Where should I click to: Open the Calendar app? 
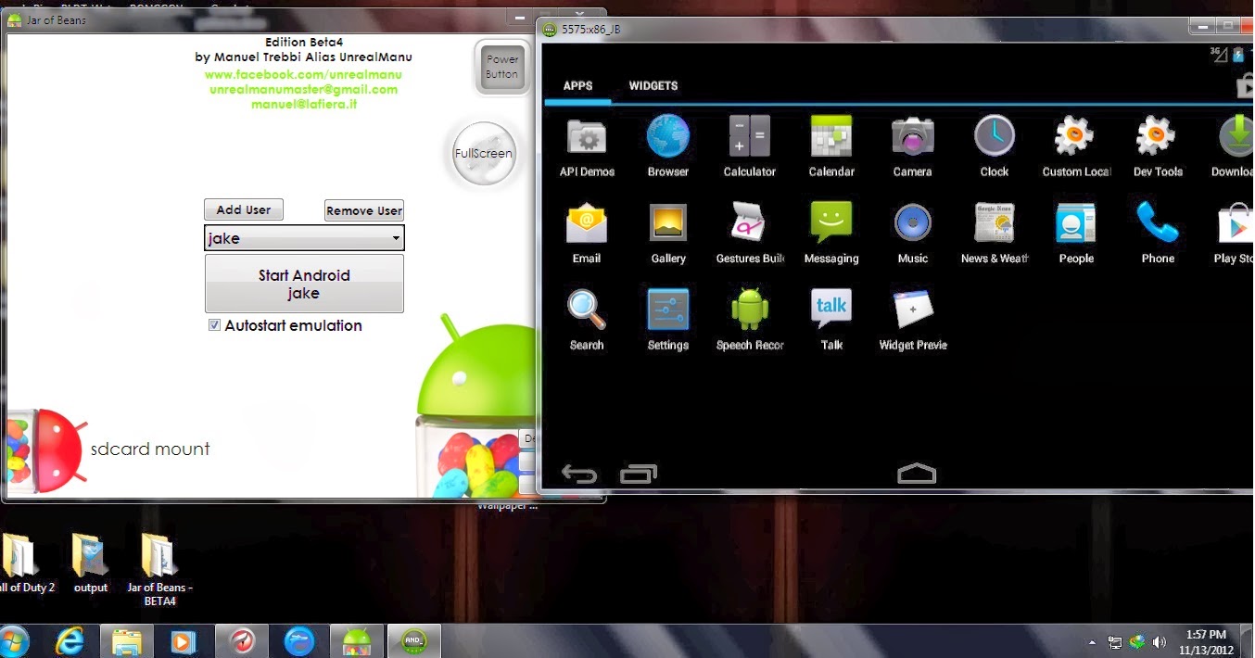coord(831,146)
